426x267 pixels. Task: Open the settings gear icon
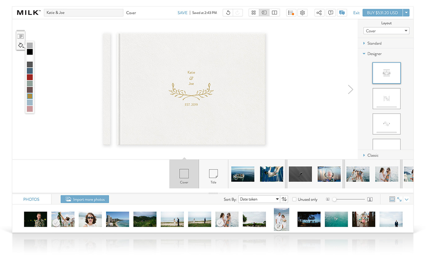click(302, 13)
